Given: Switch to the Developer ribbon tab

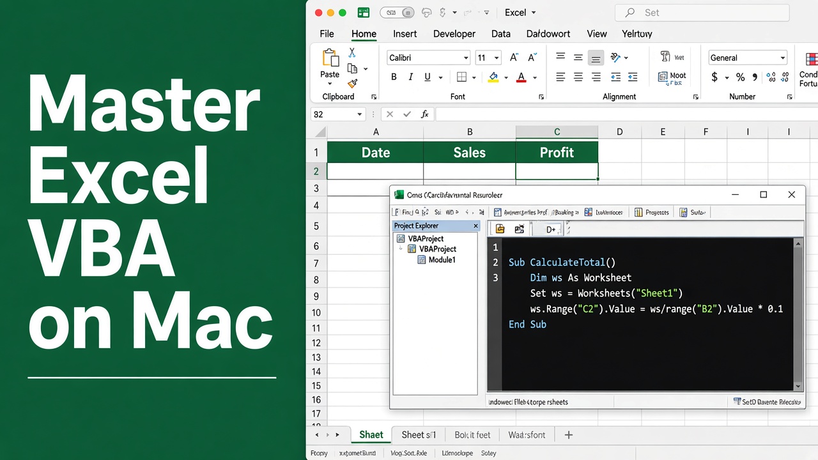Looking at the screenshot, I should (454, 34).
